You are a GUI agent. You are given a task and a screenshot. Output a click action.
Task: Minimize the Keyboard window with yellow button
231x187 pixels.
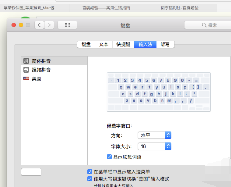[21, 25]
